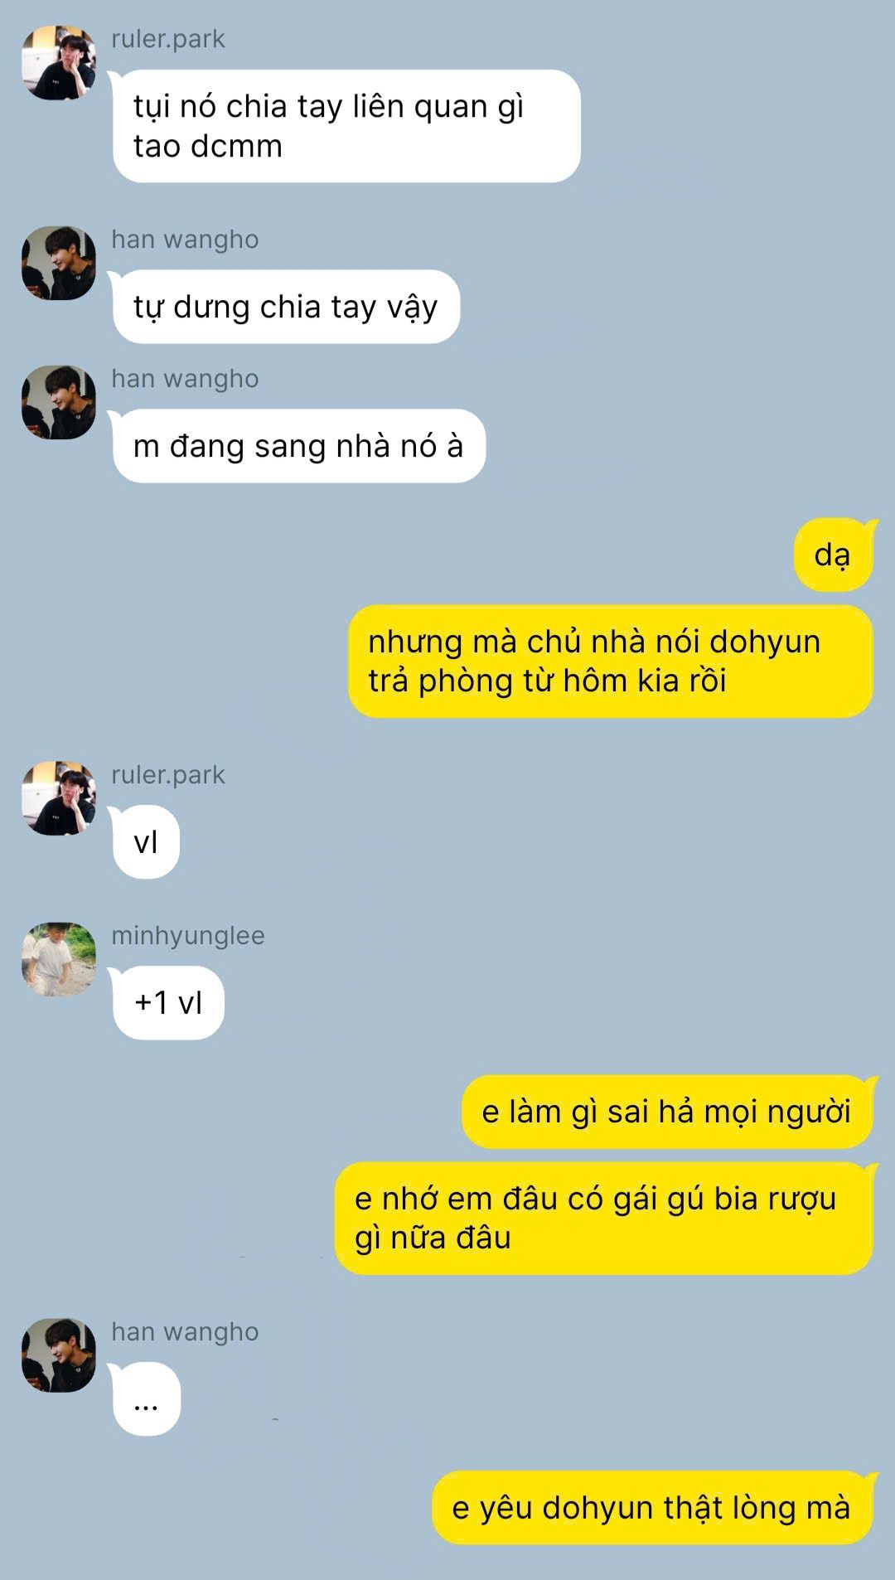Select the message 'e làm gì sai hả mọi người'

tap(667, 1112)
